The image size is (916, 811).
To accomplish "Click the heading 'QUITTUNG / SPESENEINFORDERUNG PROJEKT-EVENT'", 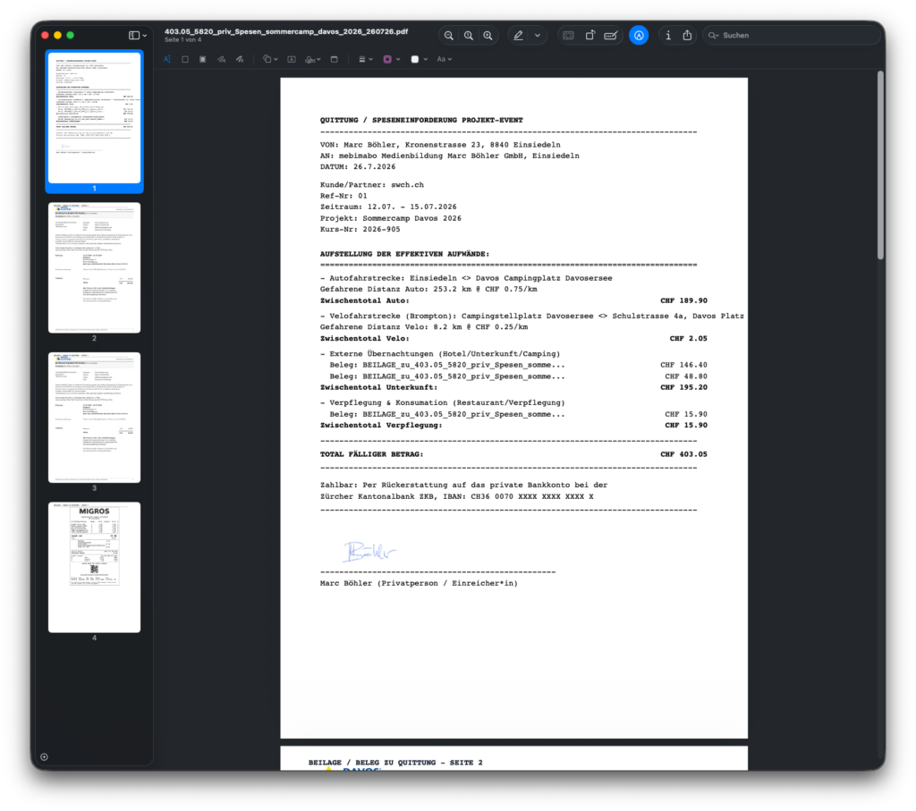I will click(421, 121).
